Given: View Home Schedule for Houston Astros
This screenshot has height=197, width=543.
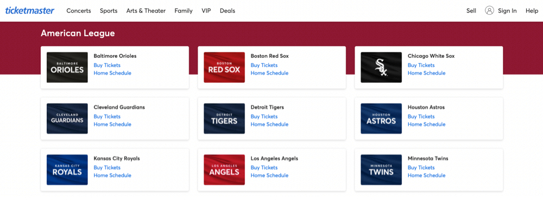Looking at the screenshot, I should point(427,124).
